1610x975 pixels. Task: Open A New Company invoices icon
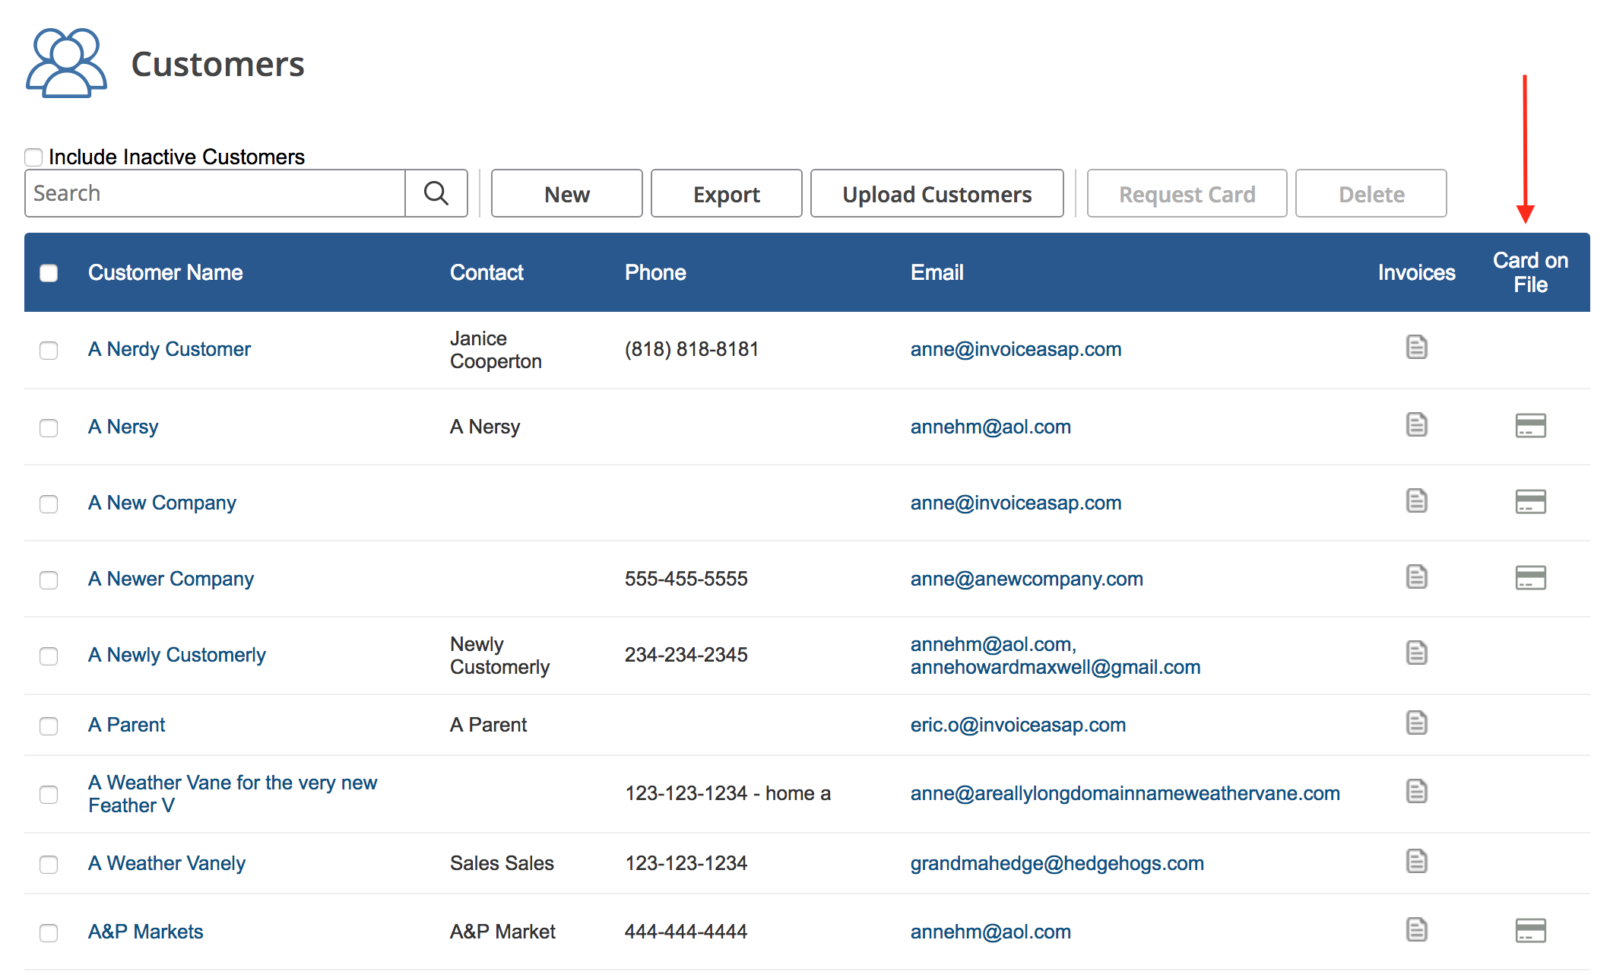click(x=1416, y=501)
